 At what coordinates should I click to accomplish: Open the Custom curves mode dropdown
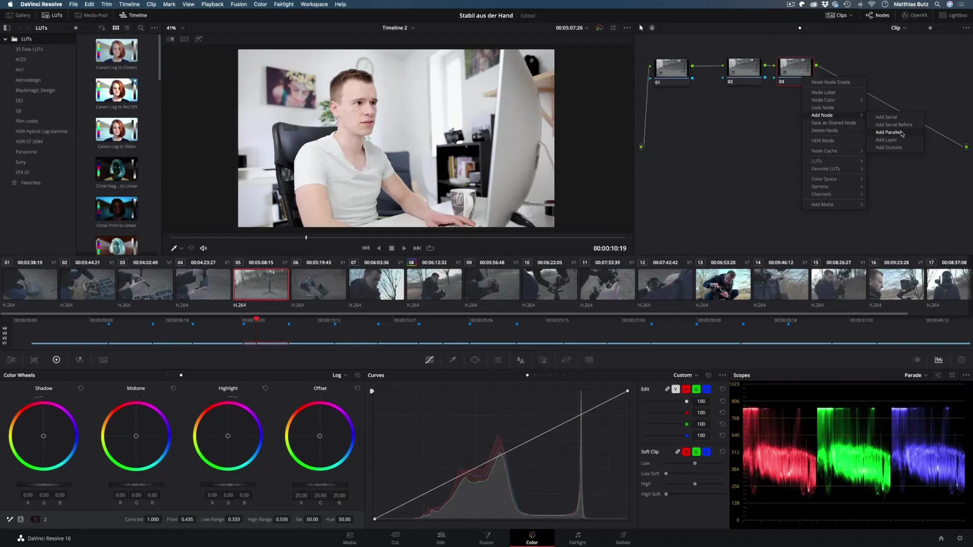pyautogui.click(x=686, y=375)
